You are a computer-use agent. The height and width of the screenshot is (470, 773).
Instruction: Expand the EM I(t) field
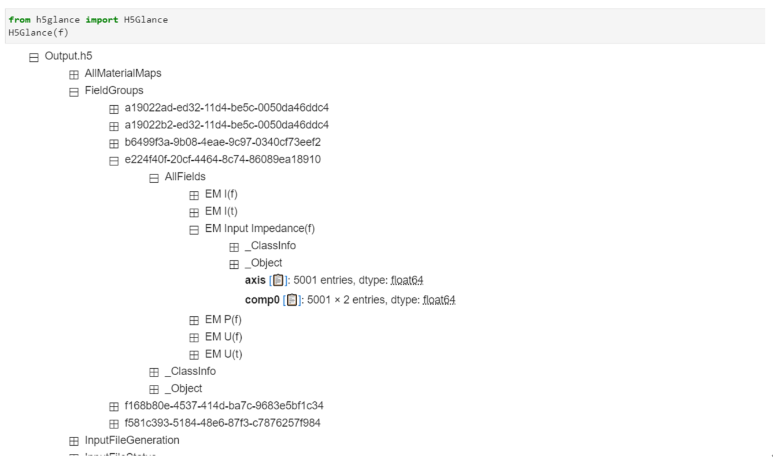pyautogui.click(x=194, y=212)
